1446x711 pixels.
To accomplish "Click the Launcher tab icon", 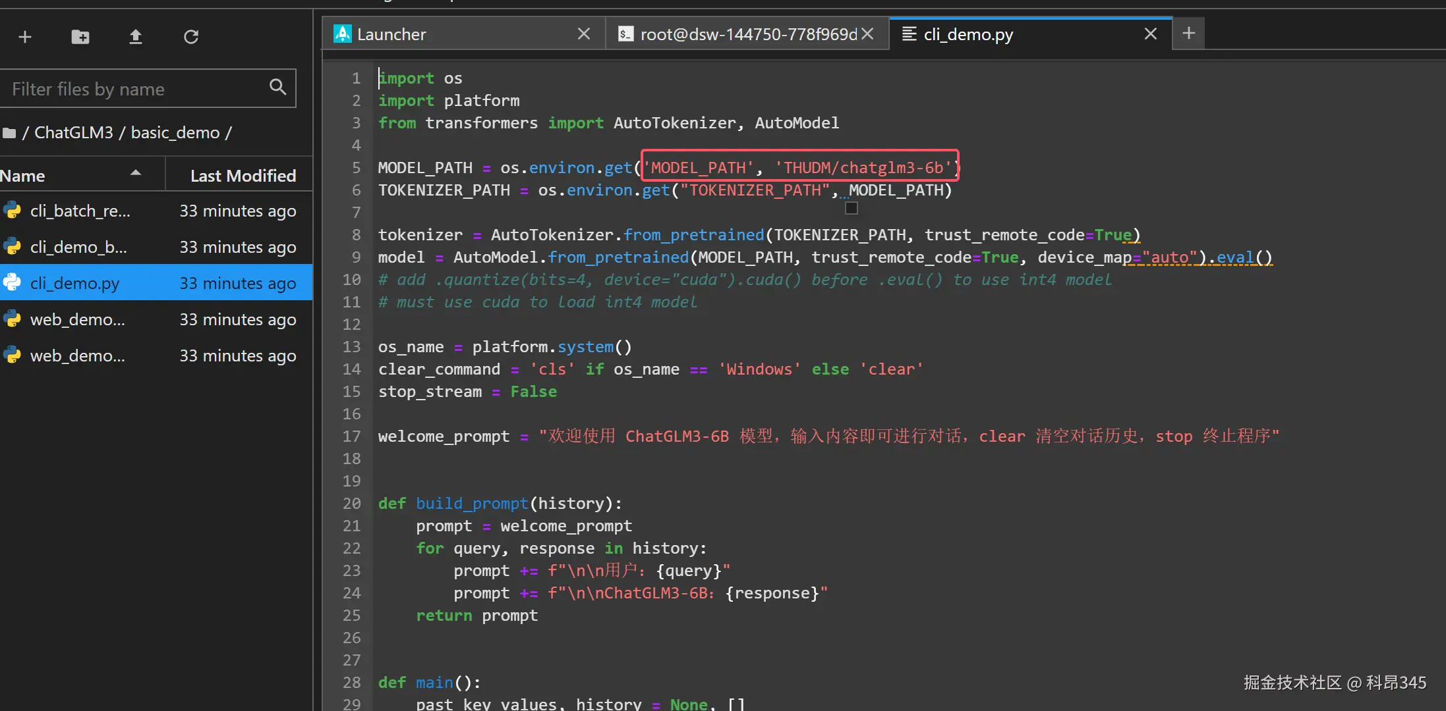I will [x=343, y=34].
